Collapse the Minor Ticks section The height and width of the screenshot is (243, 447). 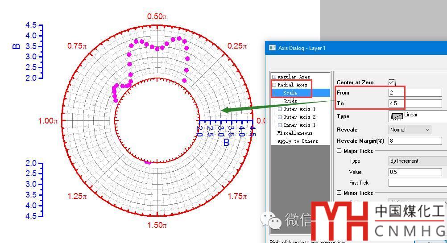339,193
